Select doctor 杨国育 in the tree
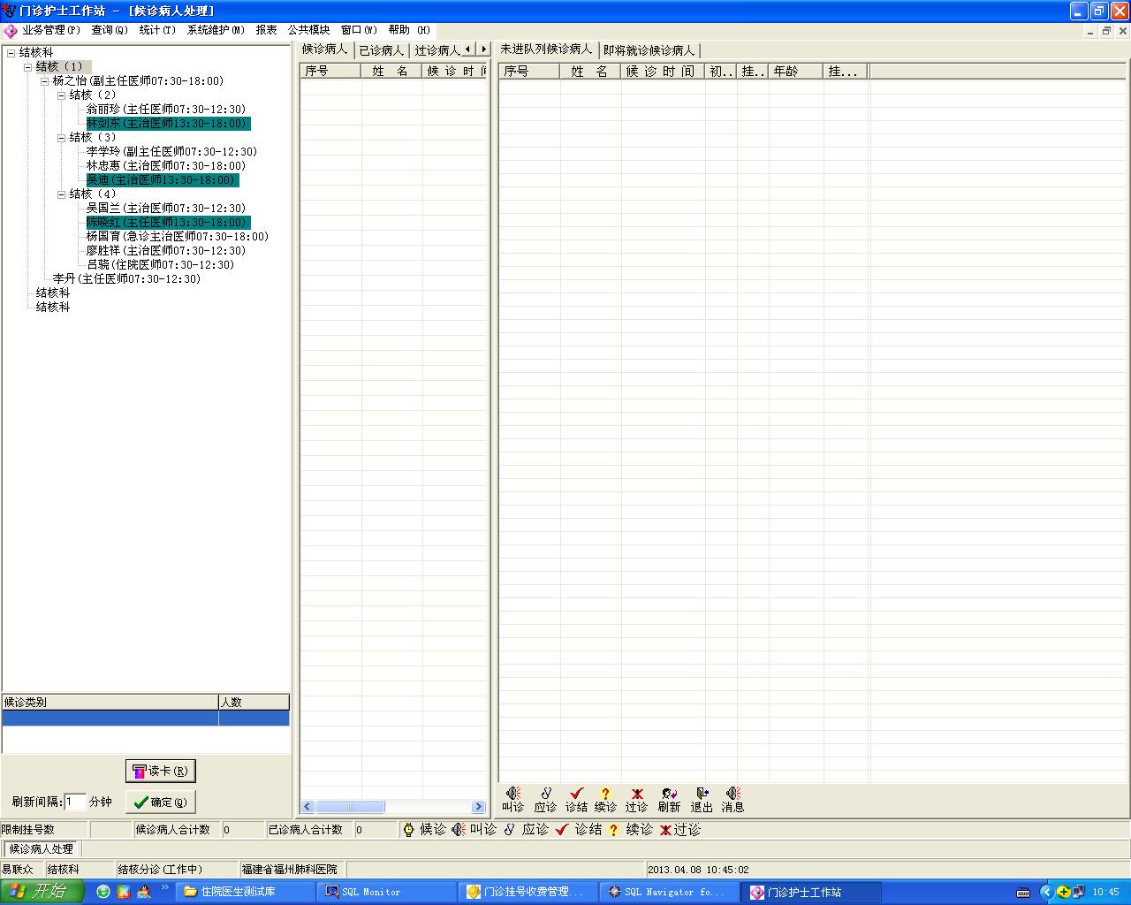This screenshot has height=905, width=1131. coord(178,237)
